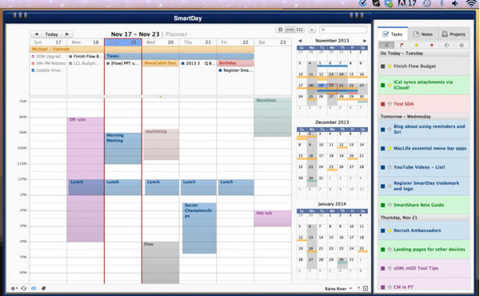The image size is (480, 296).
Task: Select WaveCable Due all-day item
Action: (161, 63)
